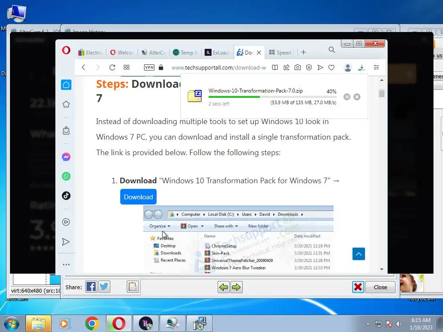443x332 pixels.
Task: Show hidden system tray icons arrow
Action: tap(368, 324)
